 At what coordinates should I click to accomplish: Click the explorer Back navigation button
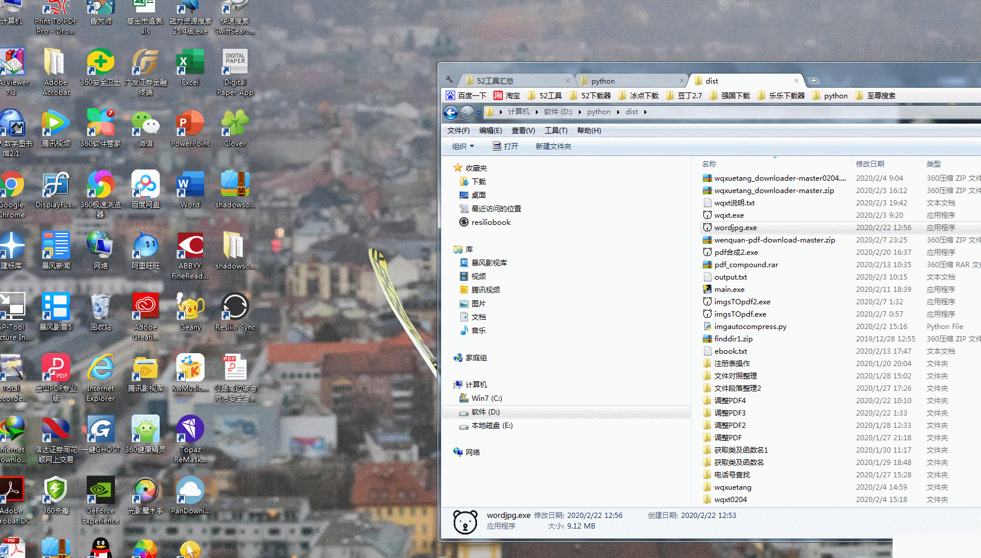click(450, 112)
